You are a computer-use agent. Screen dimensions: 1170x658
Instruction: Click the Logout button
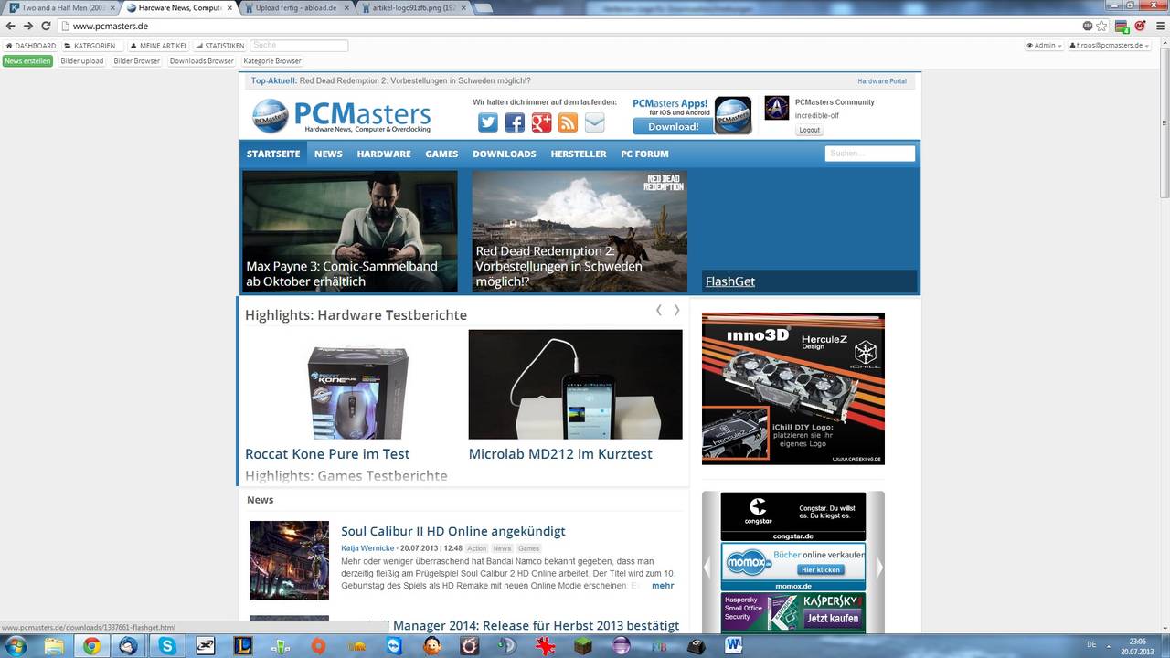pyautogui.click(x=809, y=130)
